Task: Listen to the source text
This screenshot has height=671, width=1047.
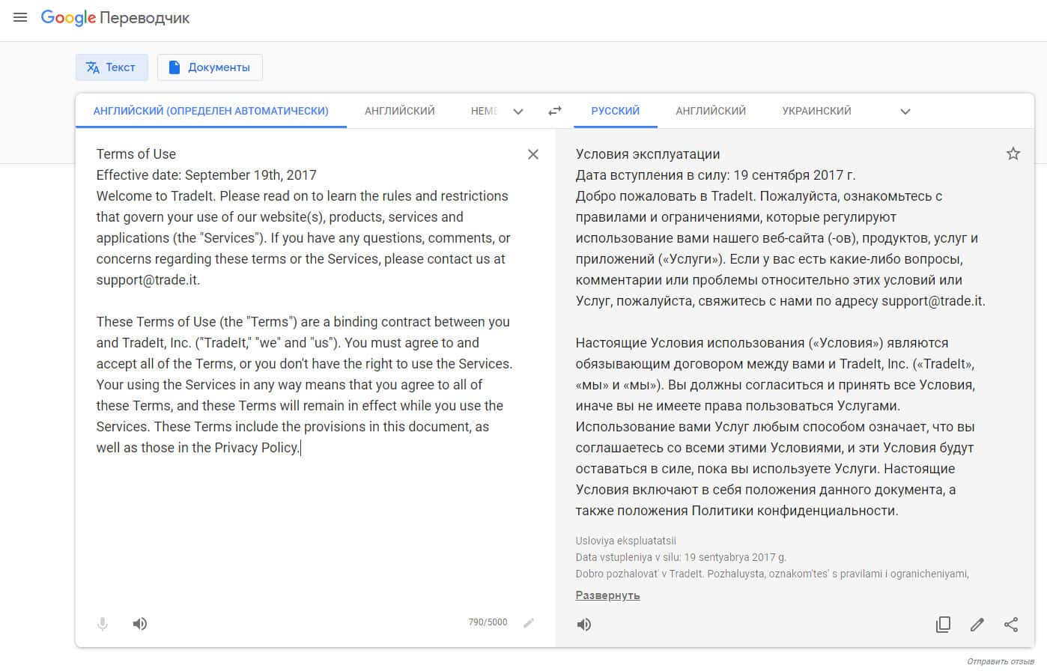Action: point(140,624)
